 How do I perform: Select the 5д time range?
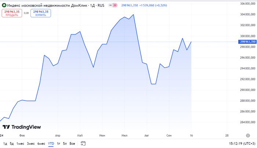pos(12,144)
